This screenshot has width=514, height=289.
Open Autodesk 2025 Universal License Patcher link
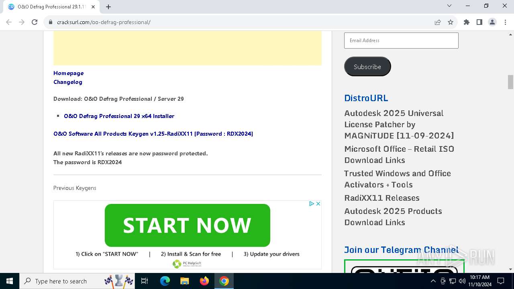[x=399, y=124]
